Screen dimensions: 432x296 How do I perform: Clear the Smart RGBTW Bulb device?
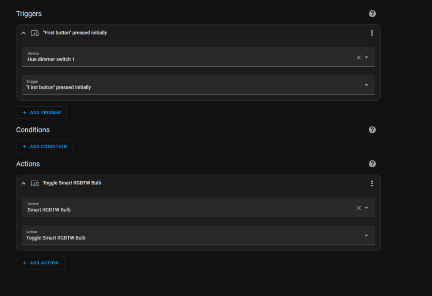coord(359,208)
